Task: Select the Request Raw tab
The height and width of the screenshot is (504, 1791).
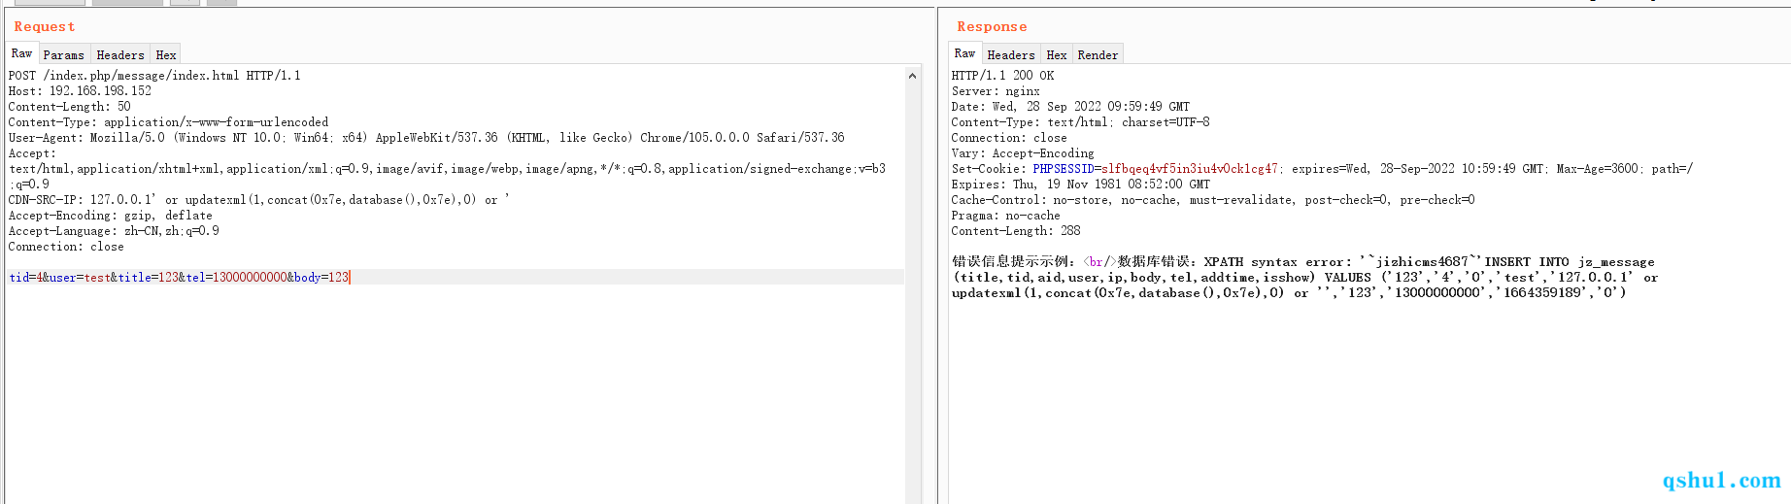Action: click(x=21, y=53)
